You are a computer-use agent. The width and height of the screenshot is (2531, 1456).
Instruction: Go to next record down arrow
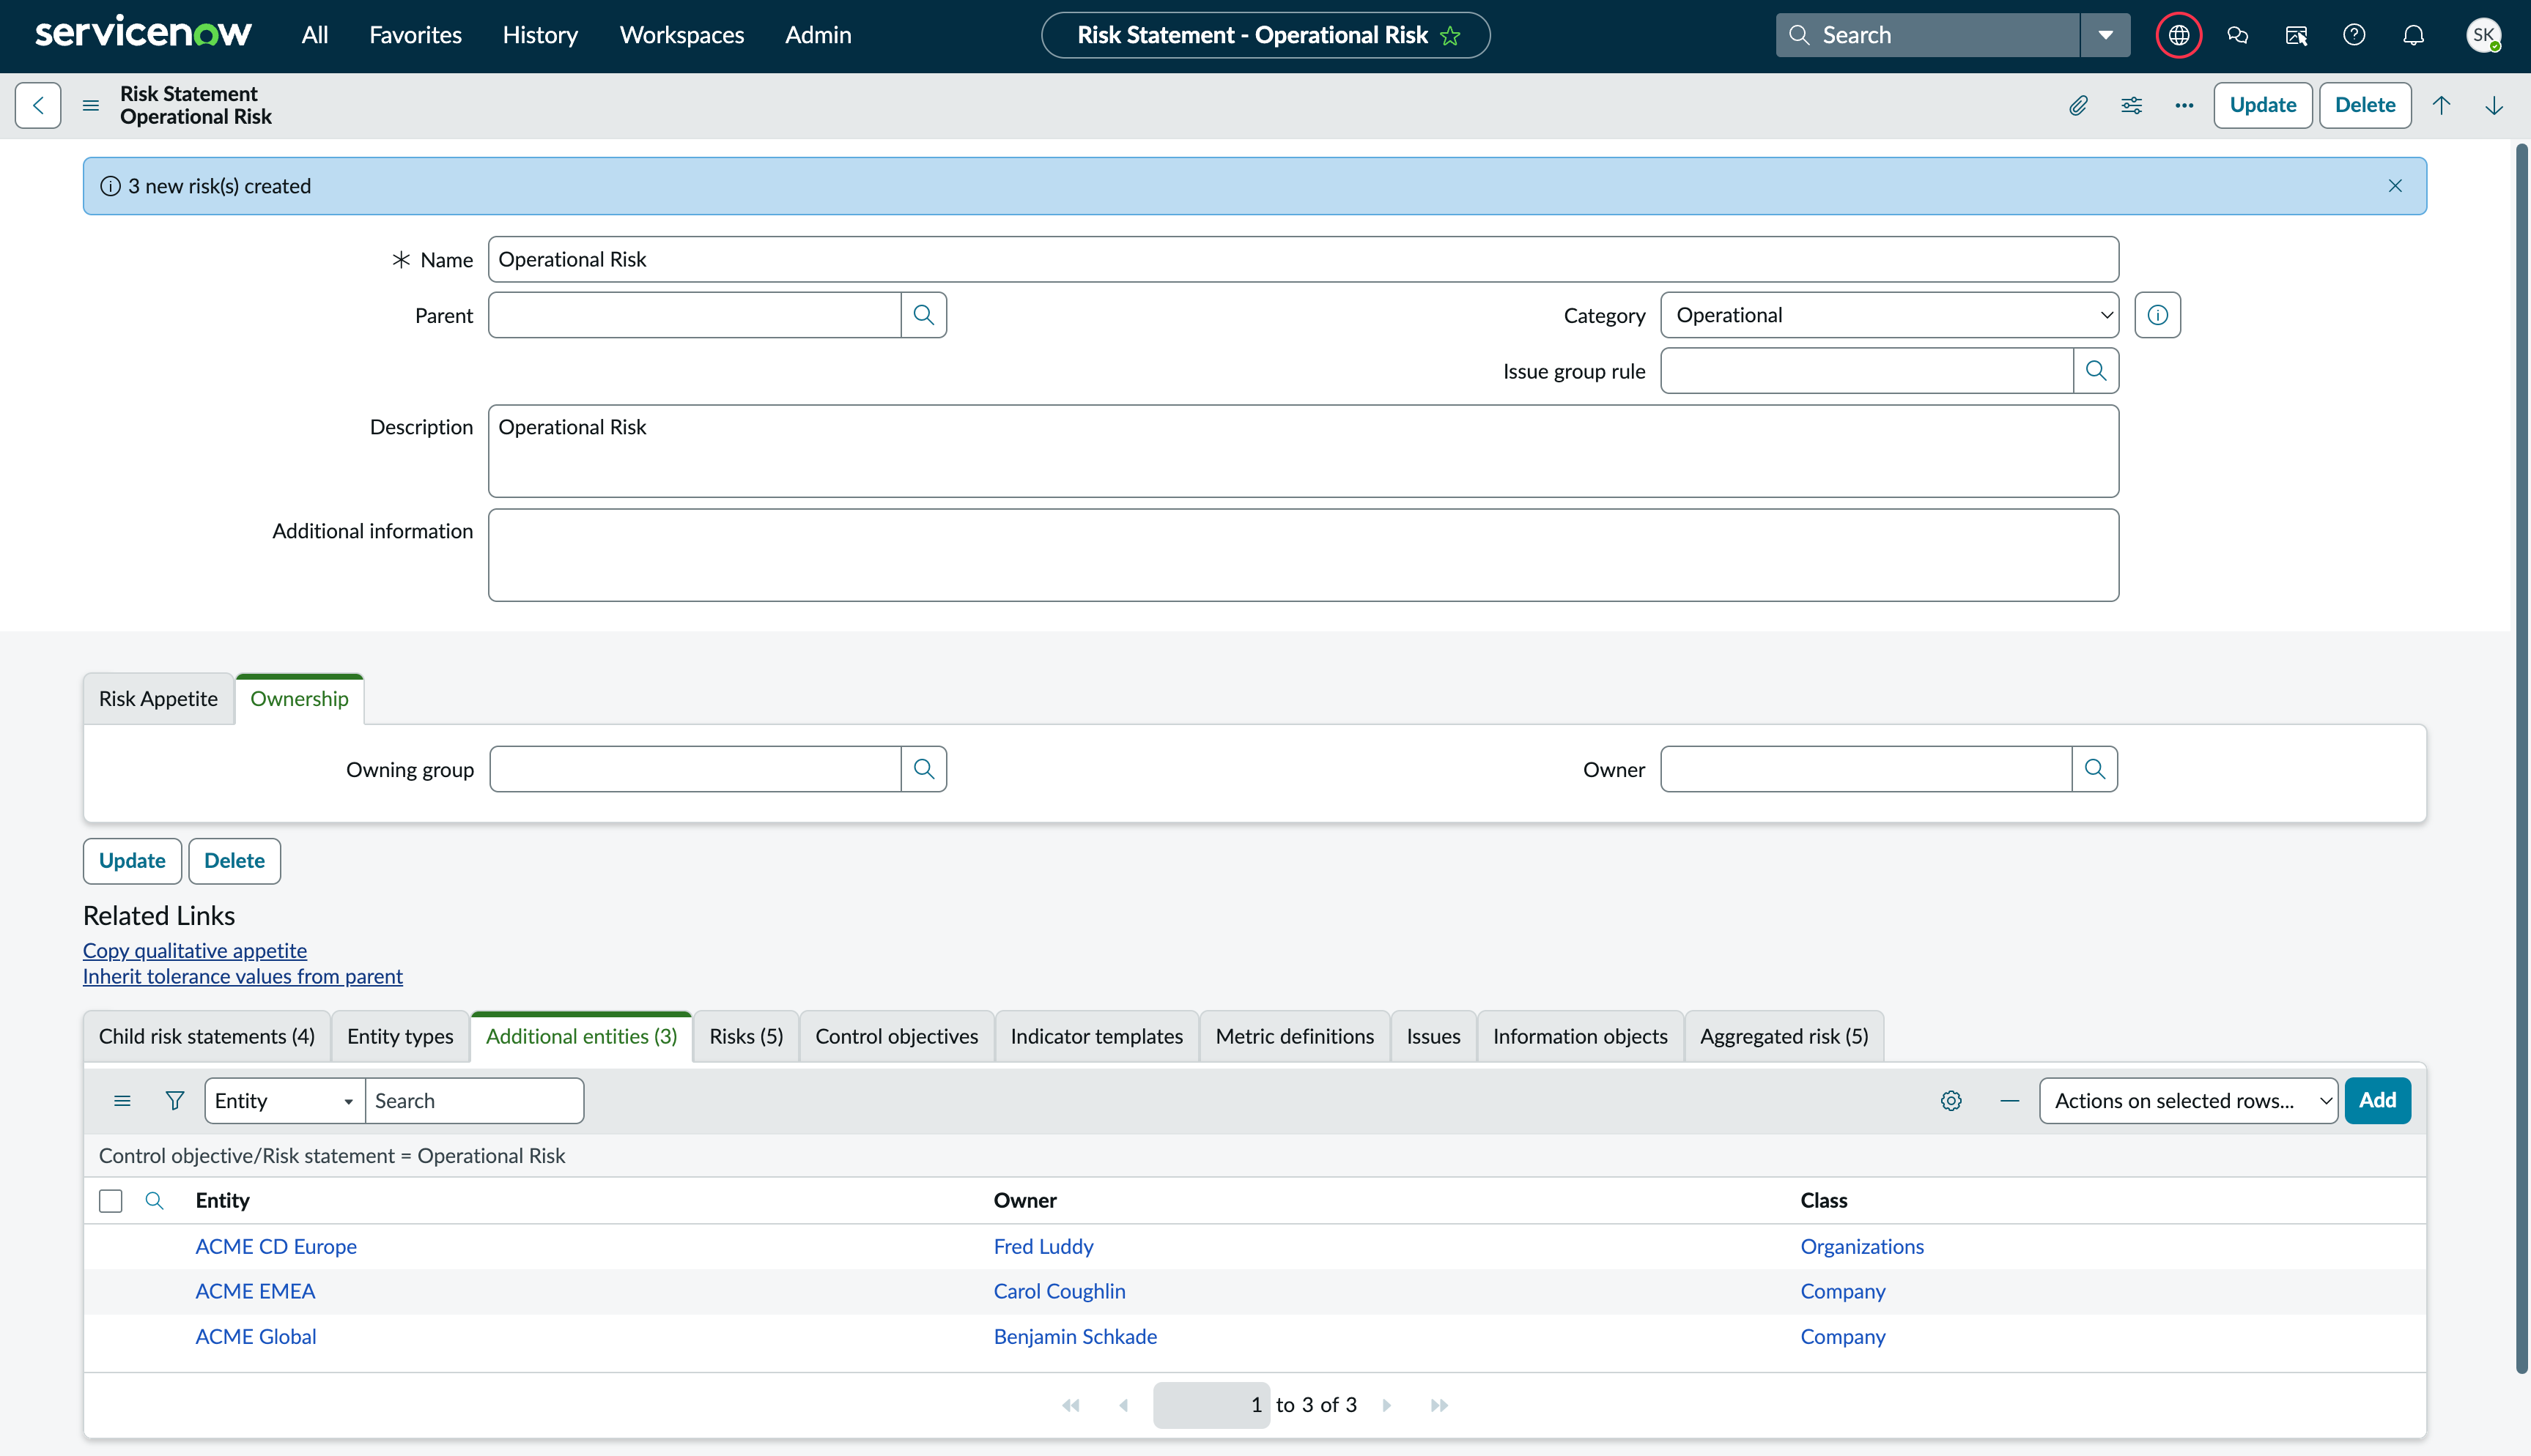click(2494, 105)
